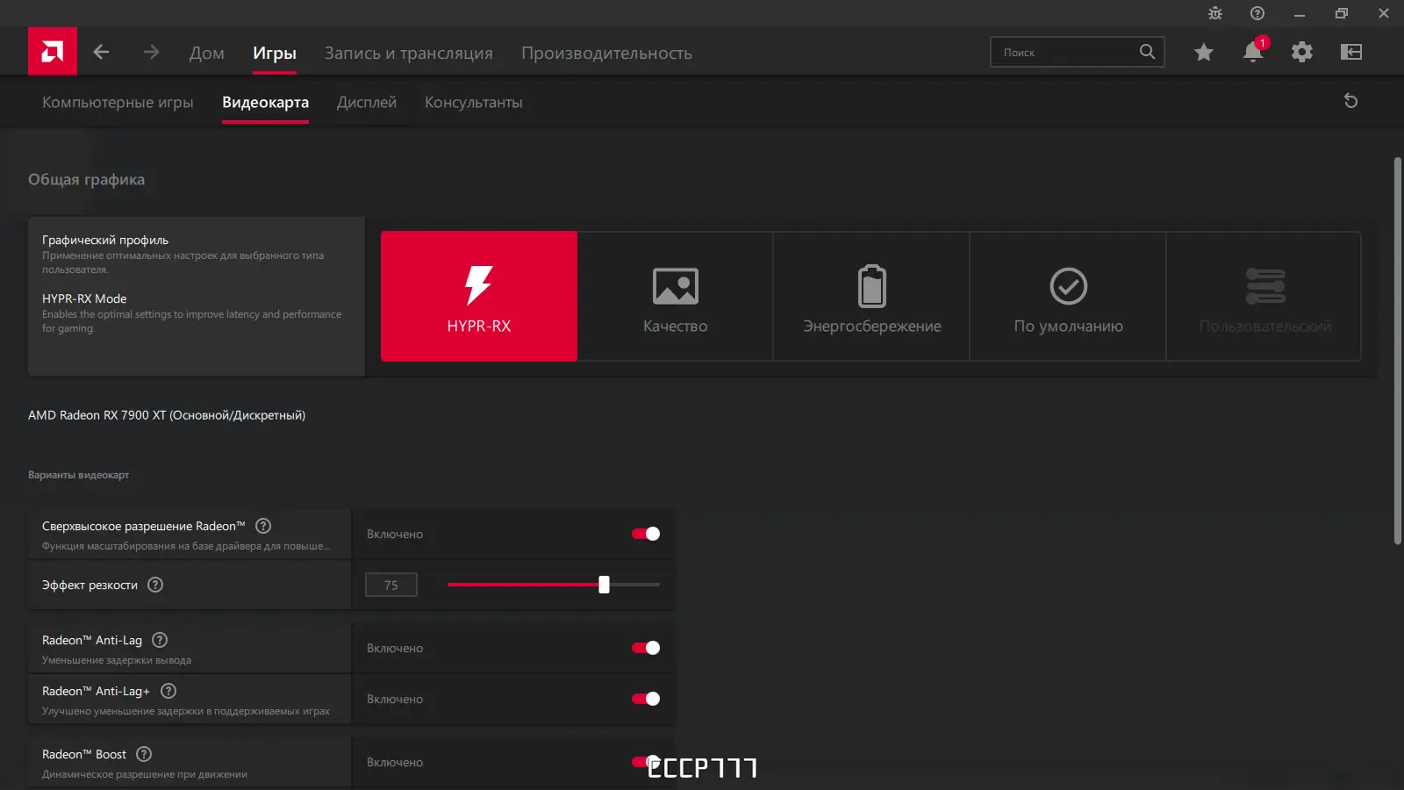Open notifications via the bell icon

pyautogui.click(x=1252, y=52)
